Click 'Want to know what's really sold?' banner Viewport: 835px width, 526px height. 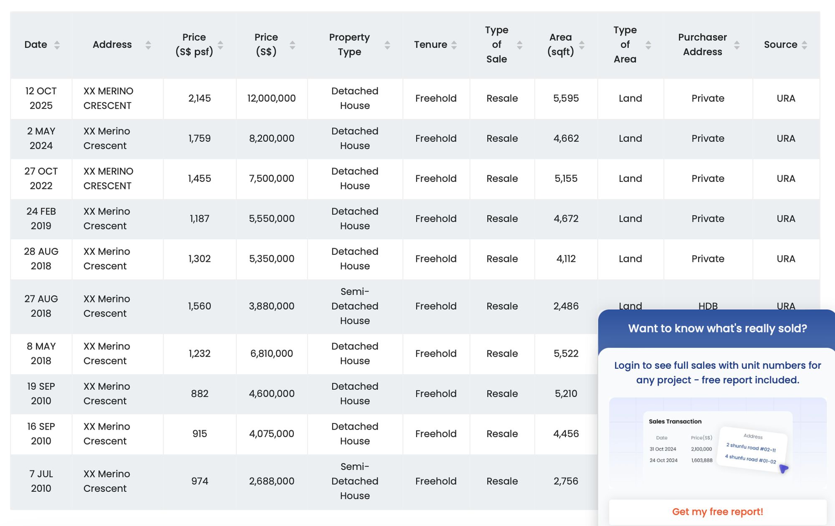point(717,329)
